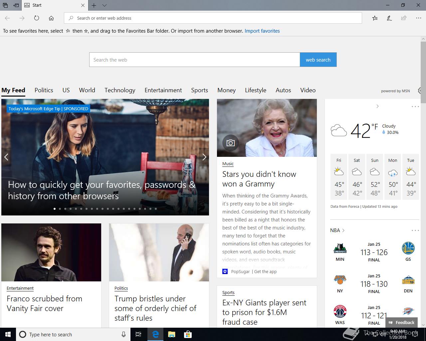Open File Explorer from taskbar

pos(171,334)
